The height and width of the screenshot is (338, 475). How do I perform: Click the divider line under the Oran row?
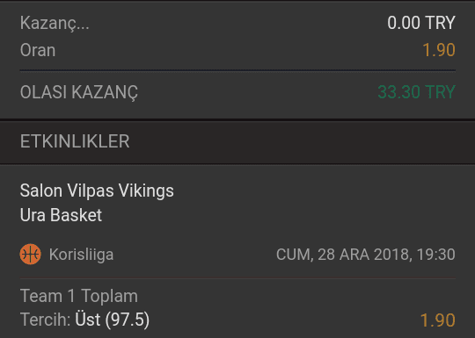(237, 70)
